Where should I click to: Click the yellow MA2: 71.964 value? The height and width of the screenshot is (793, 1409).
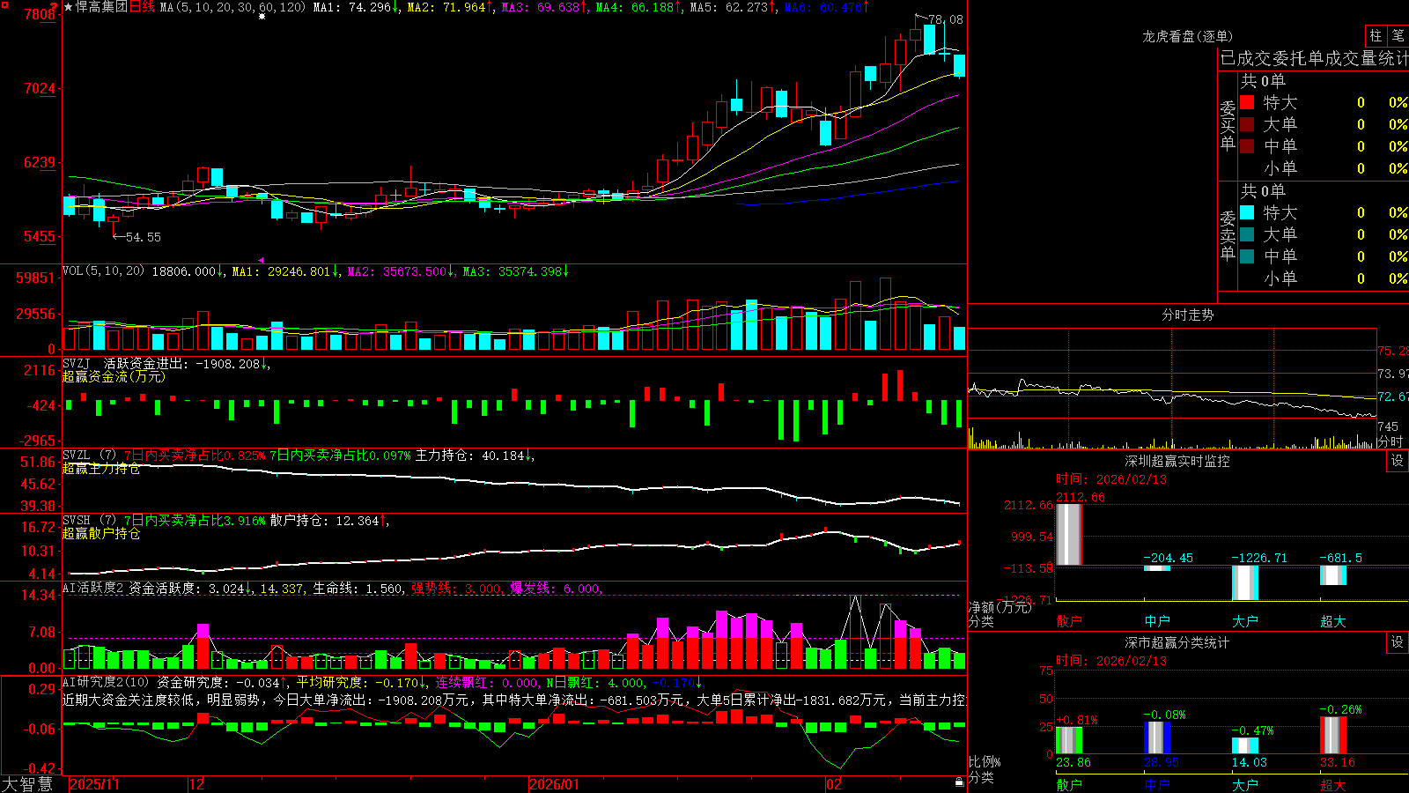coord(449,7)
